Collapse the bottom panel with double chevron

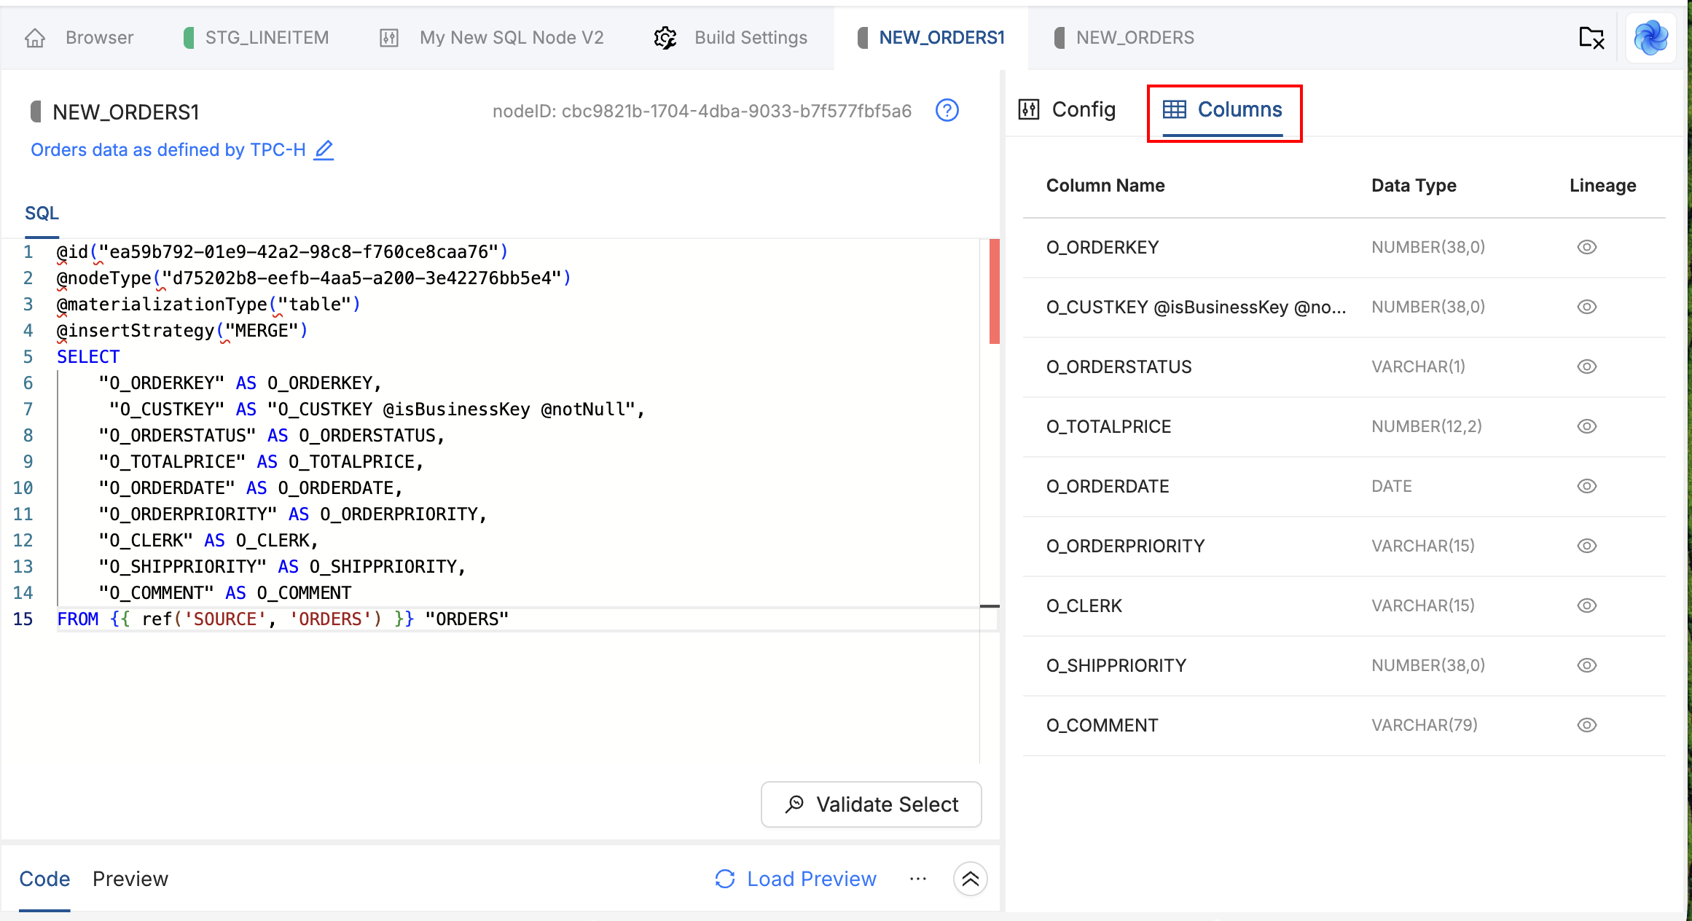pos(970,879)
